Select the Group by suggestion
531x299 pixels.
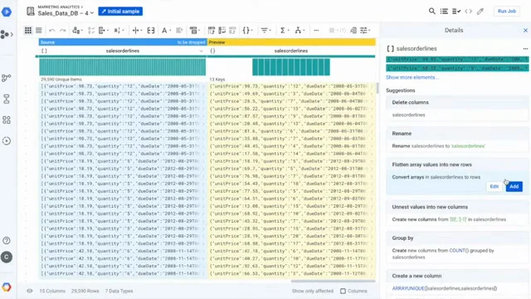click(x=457, y=248)
